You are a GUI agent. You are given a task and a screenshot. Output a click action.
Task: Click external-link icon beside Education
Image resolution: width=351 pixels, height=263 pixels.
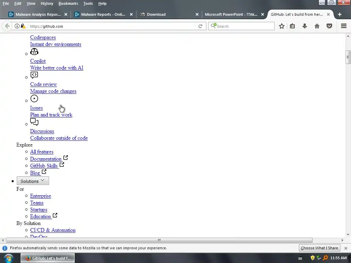pyautogui.click(x=55, y=215)
